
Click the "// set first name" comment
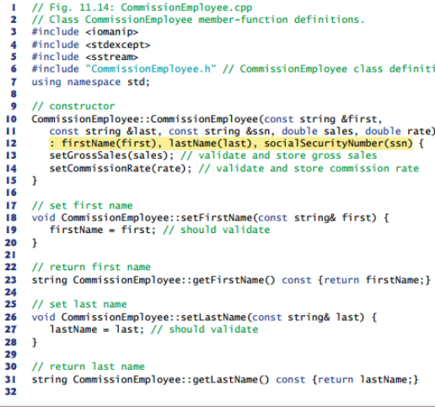(82, 206)
